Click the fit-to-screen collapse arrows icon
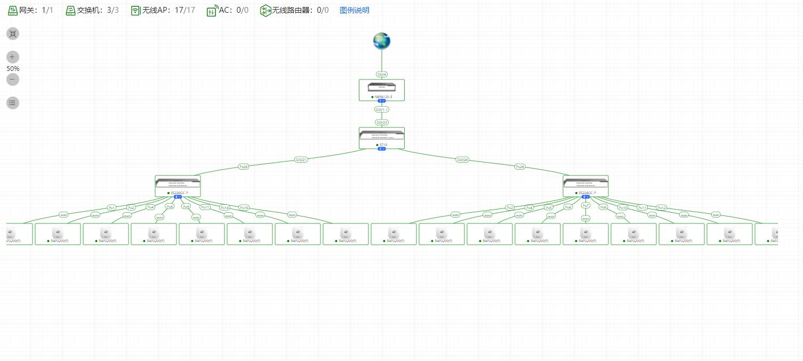803x361 pixels. pyautogui.click(x=13, y=34)
